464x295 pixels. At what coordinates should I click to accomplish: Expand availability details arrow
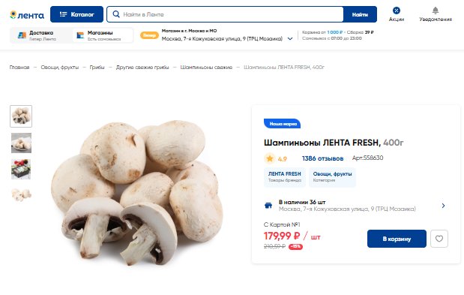443,206
